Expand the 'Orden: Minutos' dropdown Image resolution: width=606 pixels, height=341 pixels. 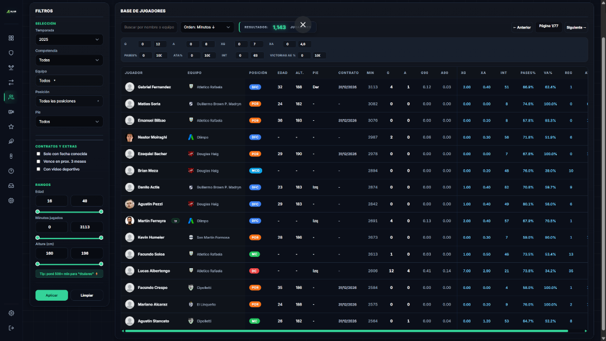[207, 27]
